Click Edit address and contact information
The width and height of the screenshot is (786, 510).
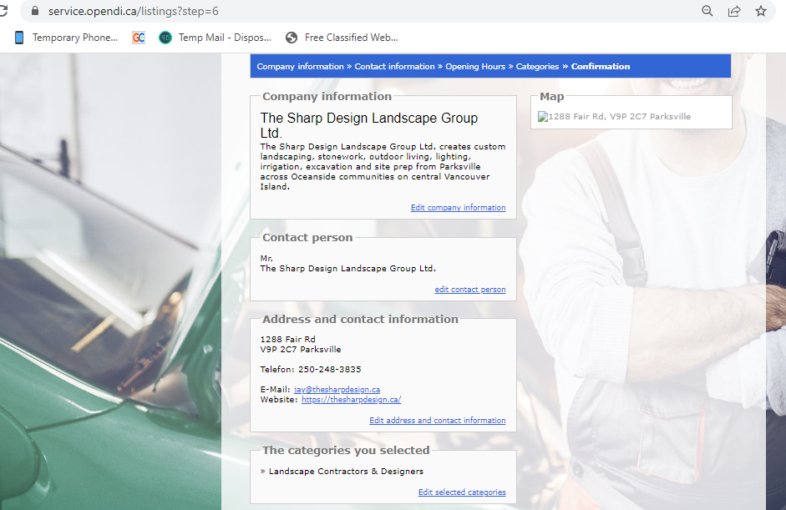click(438, 421)
